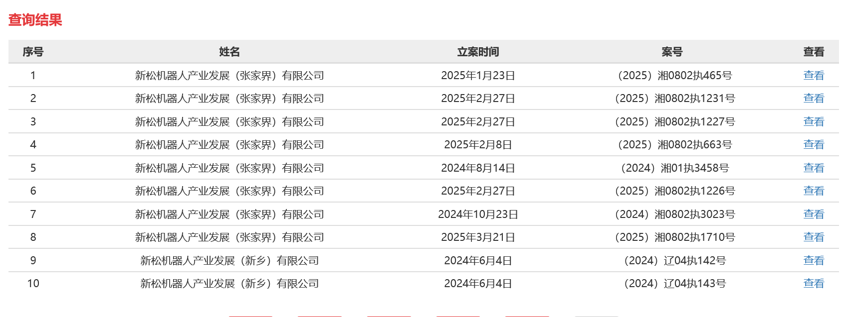Open 查看 link for case 辽04执142号
The height and width of the screenshot is (317, 847).
tap(814, 260)
